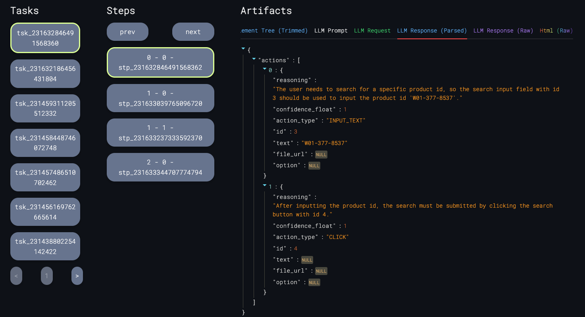Open task tsk_231438802254142422
Screen dimensions: 585x317
(45, 246)
